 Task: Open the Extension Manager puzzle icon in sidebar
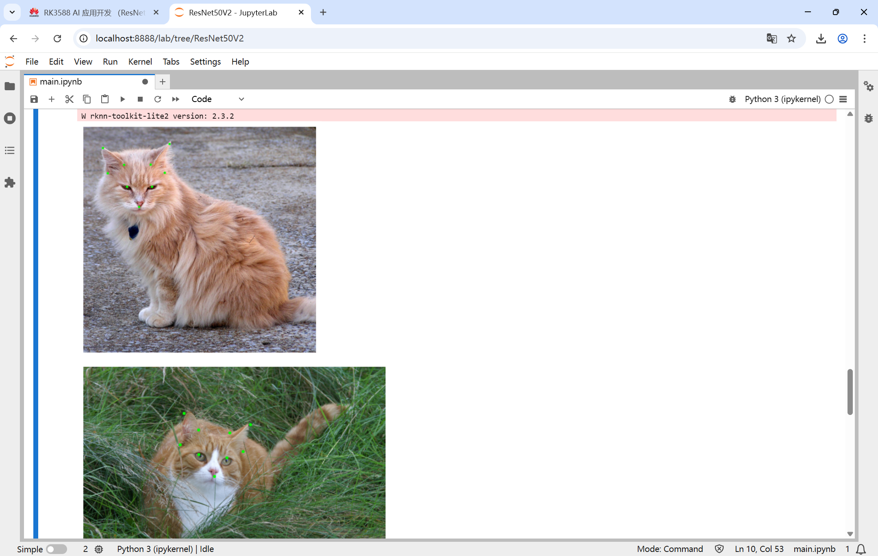10,182
